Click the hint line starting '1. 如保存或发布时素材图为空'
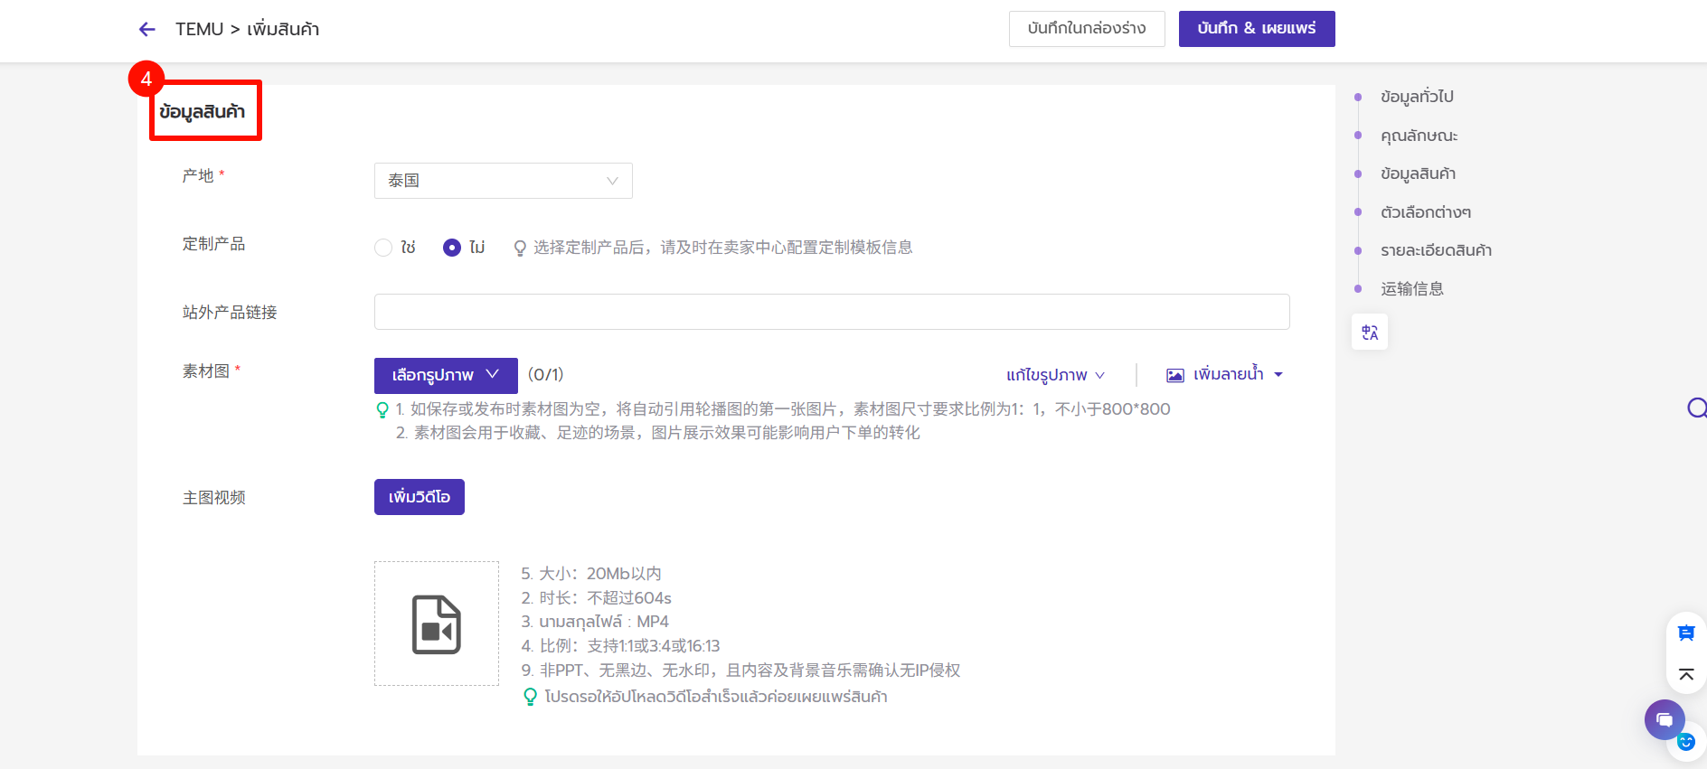Viewport: 1707px width, 769px height. [783, 409]
